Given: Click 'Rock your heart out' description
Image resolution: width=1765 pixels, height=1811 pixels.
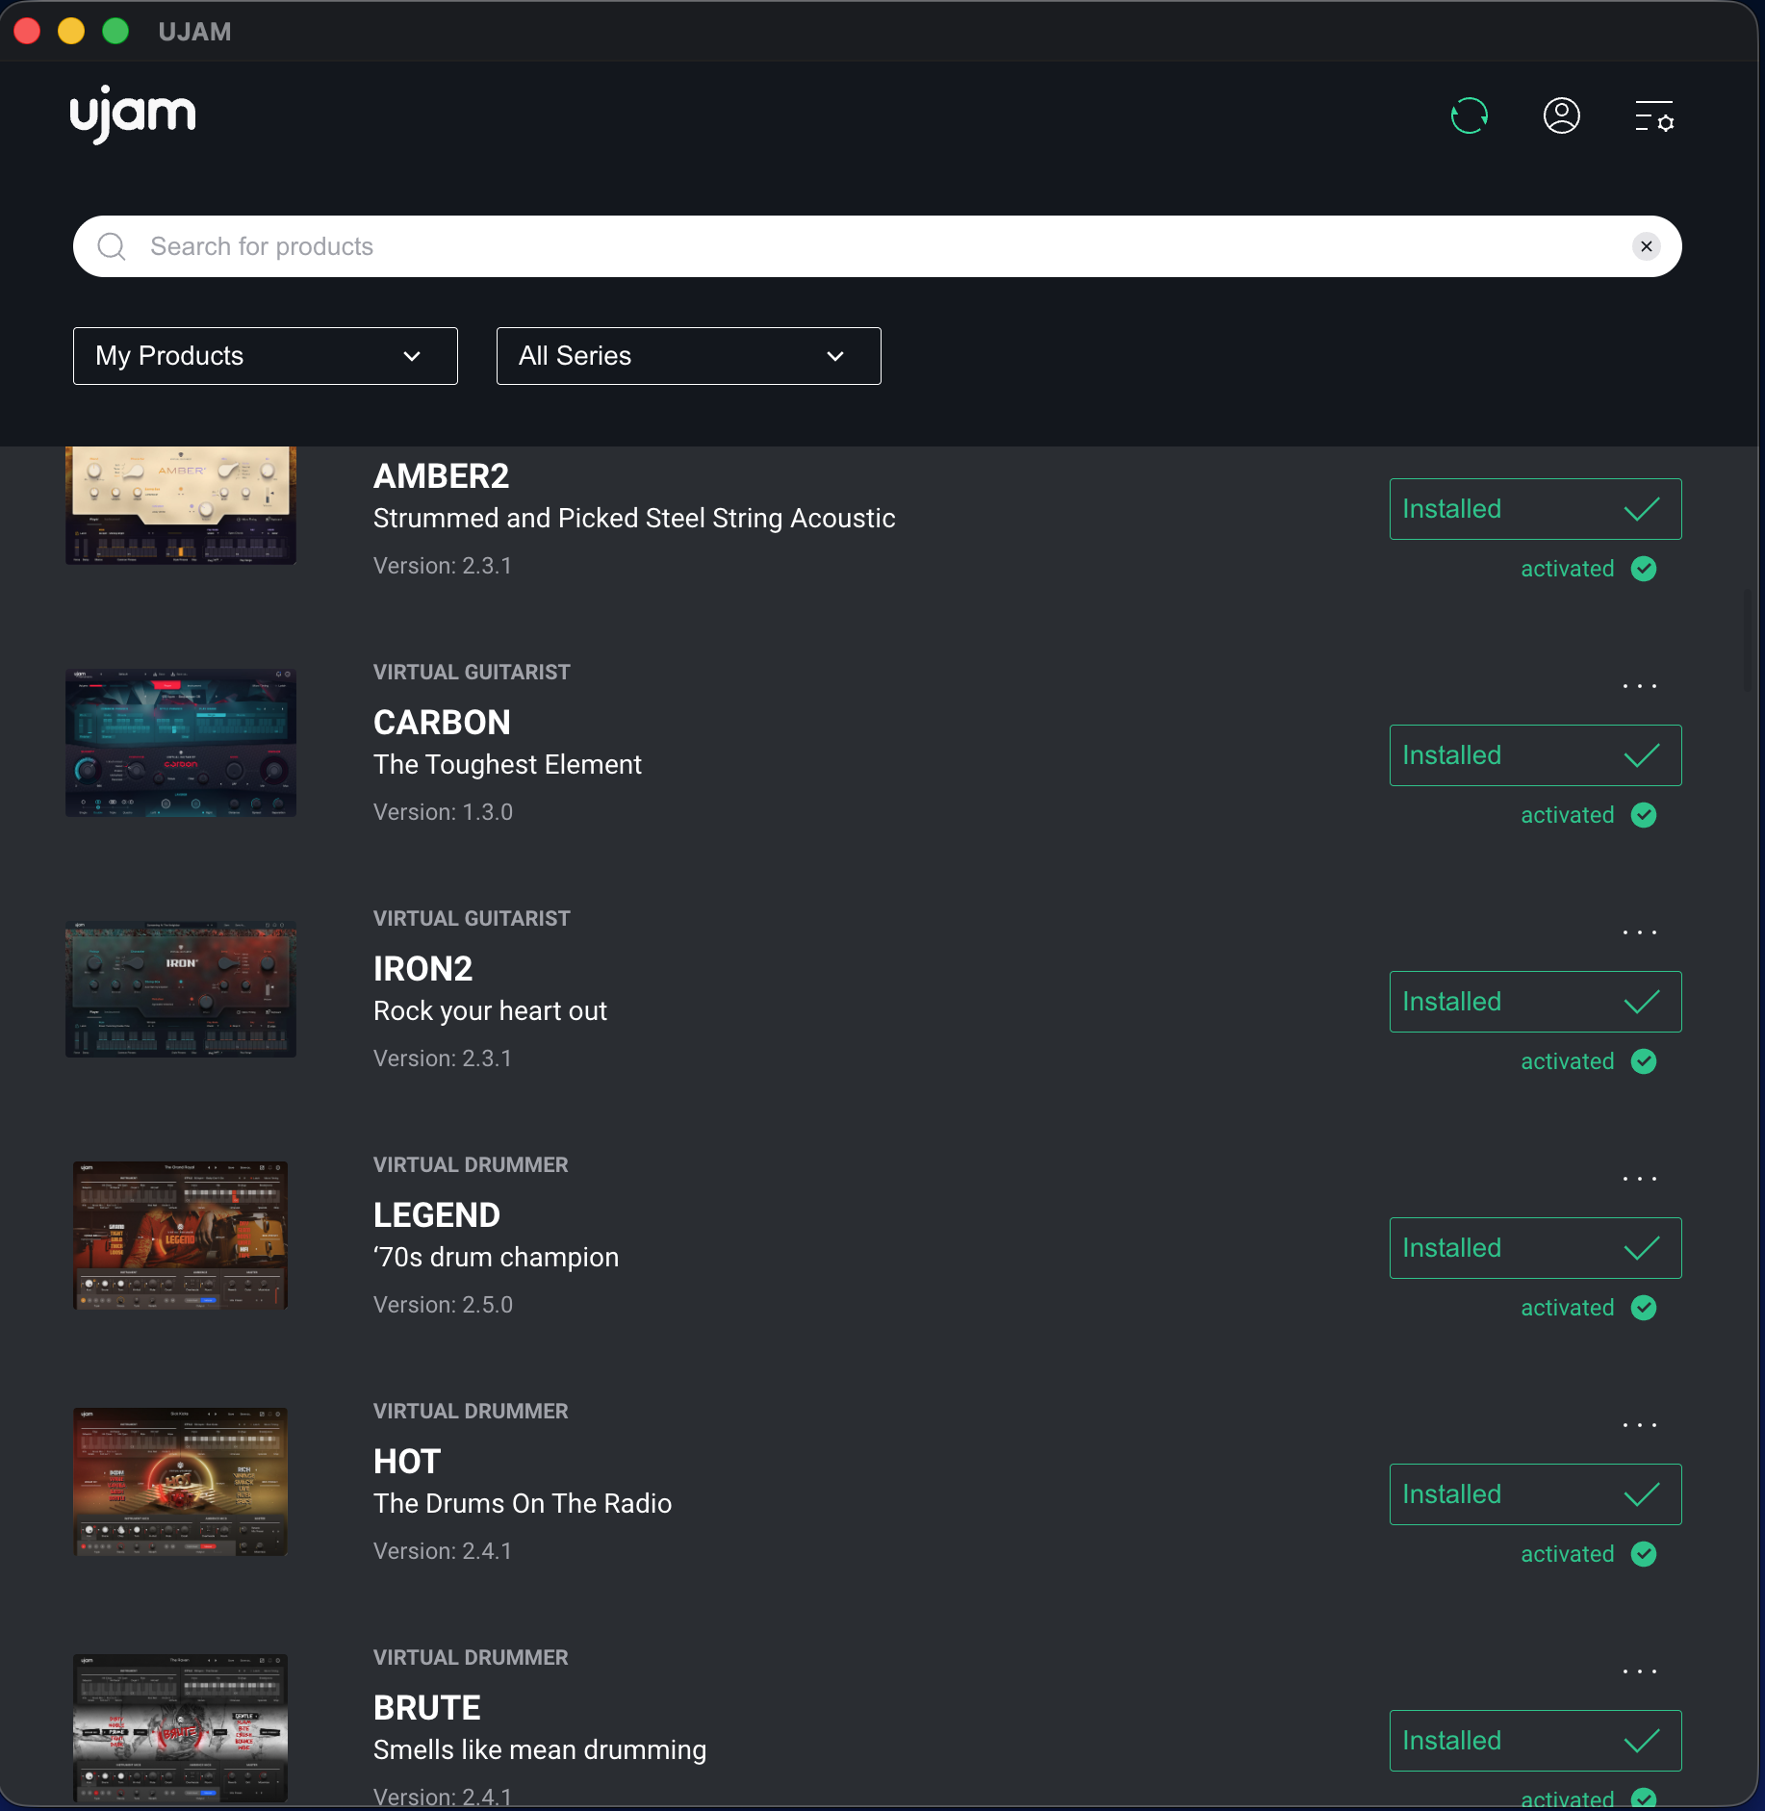Looking at the screenshot, I should pyautogui.click(x=490, y=1010).
